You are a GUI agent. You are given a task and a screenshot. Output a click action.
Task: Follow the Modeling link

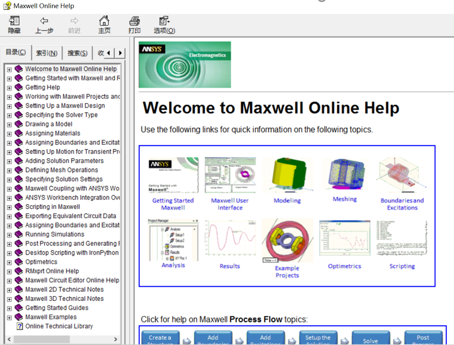tap(287, 201)
